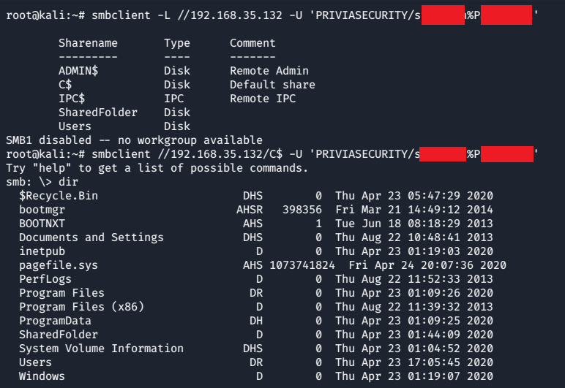Select the bootmgr file entry
This screenshot has width=565, height=388.
point(42,210)
